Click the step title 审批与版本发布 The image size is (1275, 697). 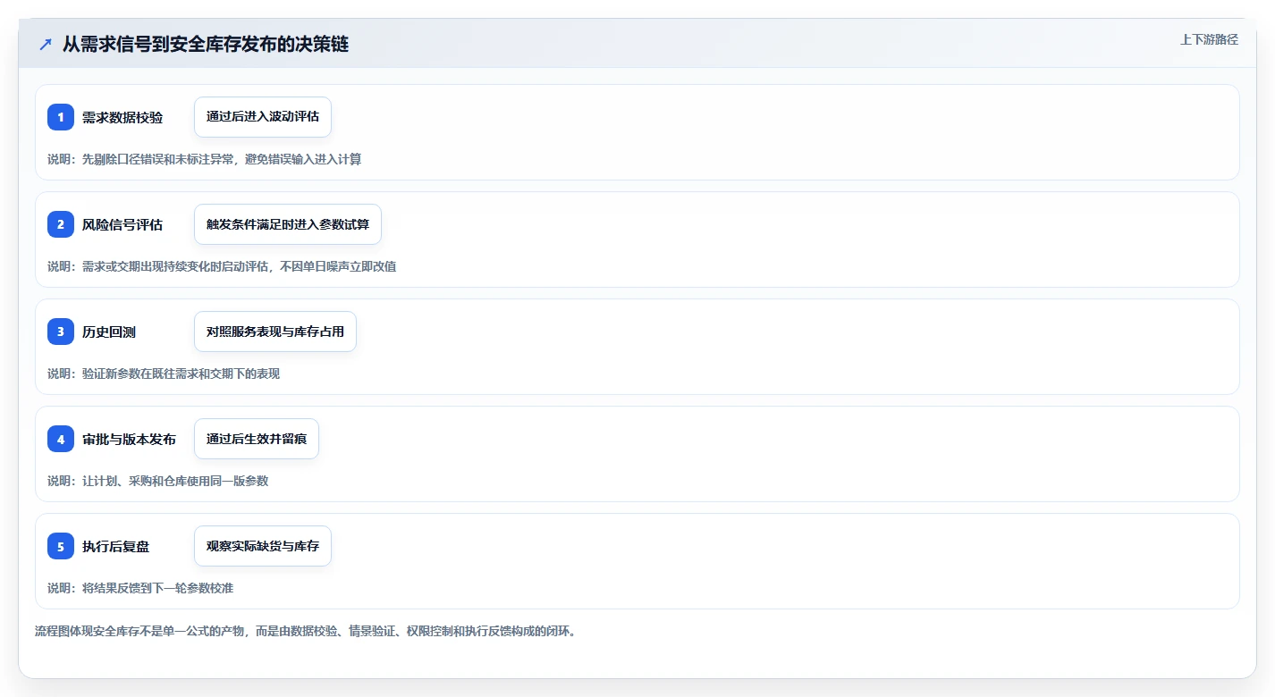pos(129,439)
